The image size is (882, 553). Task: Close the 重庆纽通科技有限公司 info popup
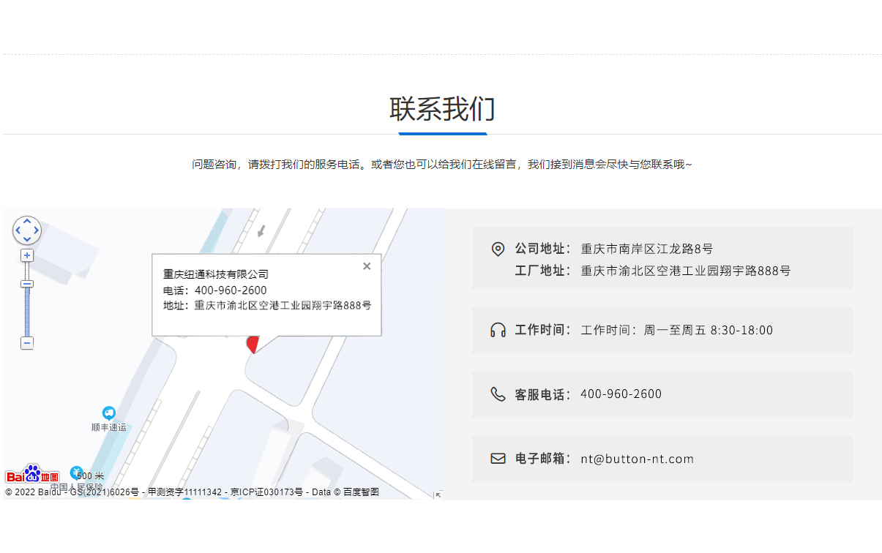point(367,266)
